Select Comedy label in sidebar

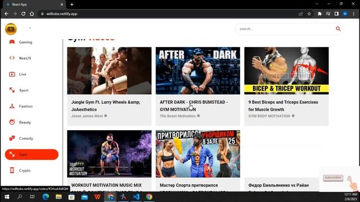(26, 139)
